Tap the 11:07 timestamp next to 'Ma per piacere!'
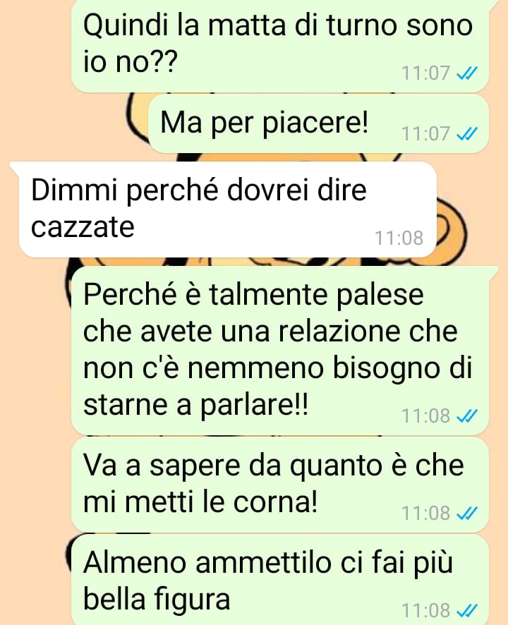This screenshot has width=508, height=625. tap(425, 134)
